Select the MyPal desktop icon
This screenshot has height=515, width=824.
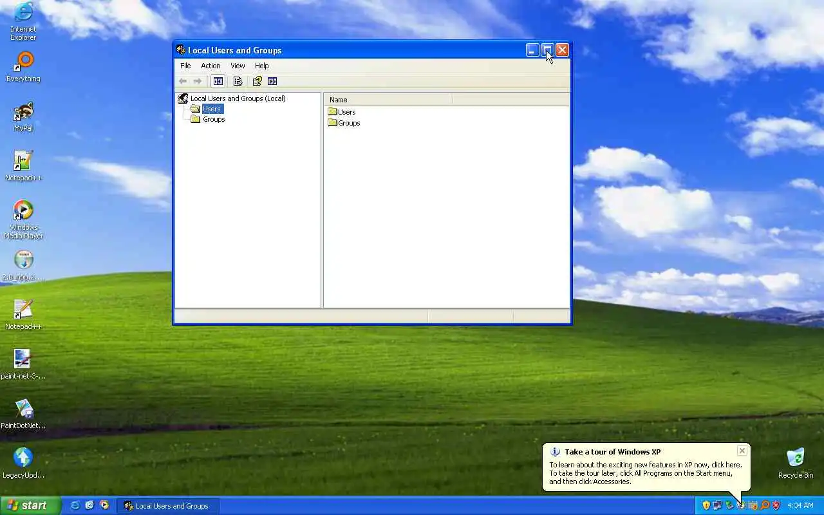pyautogui.click(x=23, y=117)
